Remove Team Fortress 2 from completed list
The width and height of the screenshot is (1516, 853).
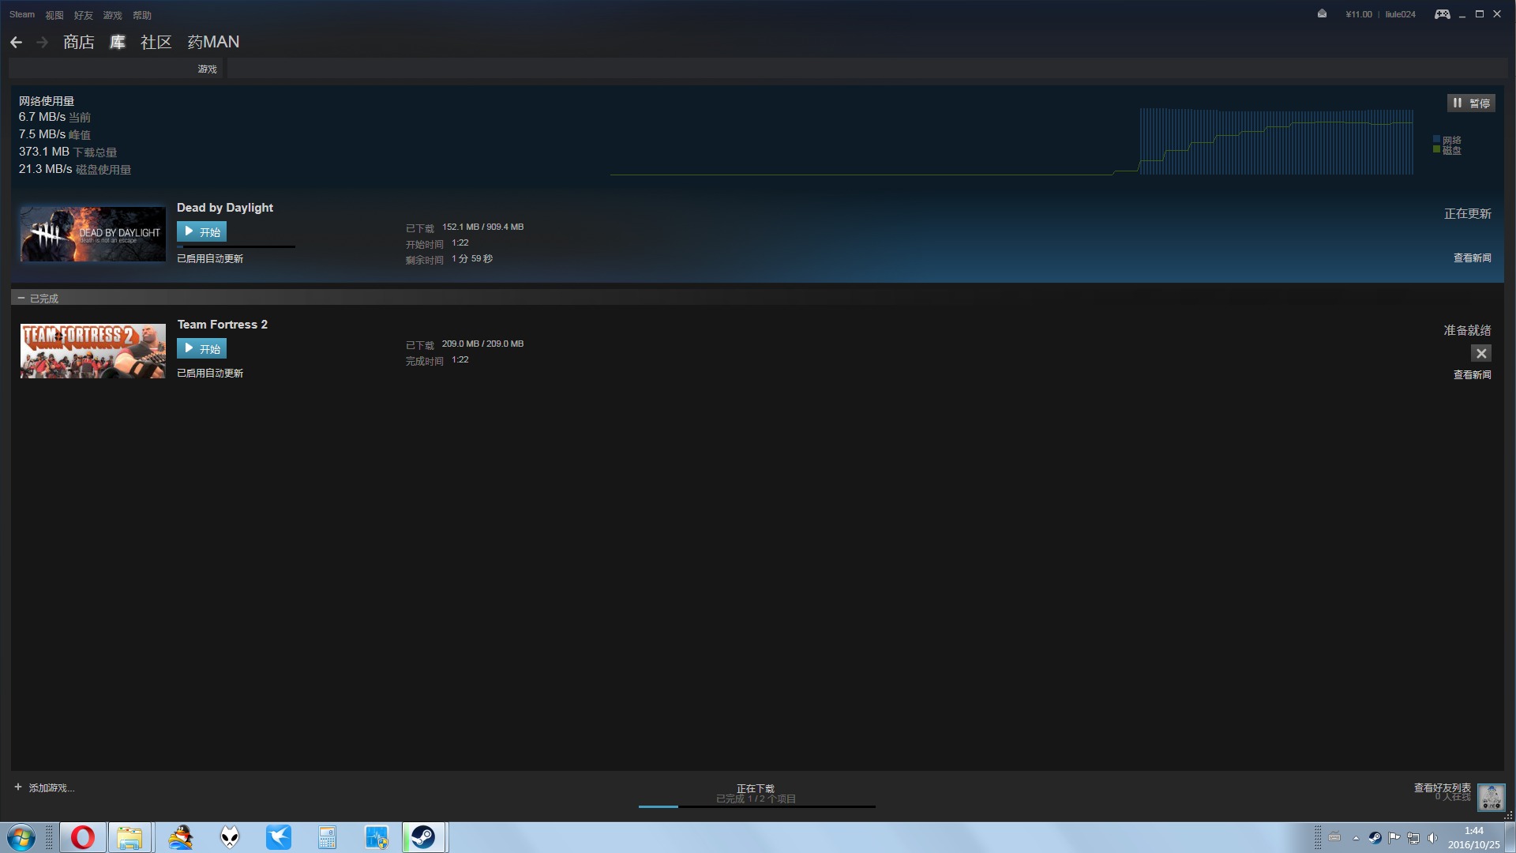point(1481,354)
